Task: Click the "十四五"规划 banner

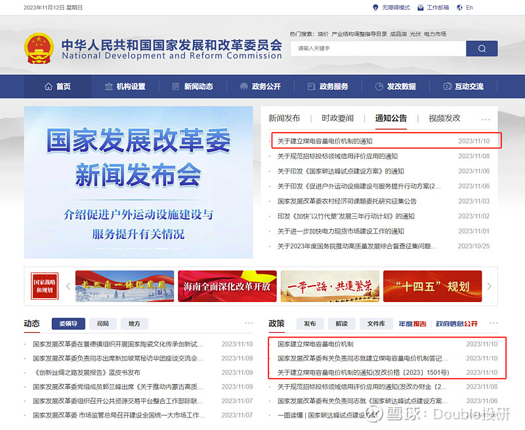Action: pos(432,286)
